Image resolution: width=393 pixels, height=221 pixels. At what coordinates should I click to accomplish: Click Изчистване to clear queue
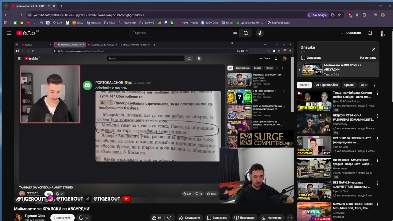[x=368, y=58]
